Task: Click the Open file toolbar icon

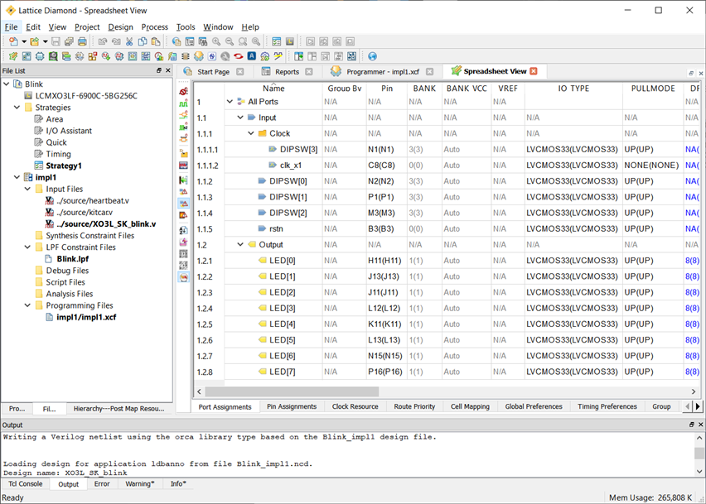Action: point(34,42)
